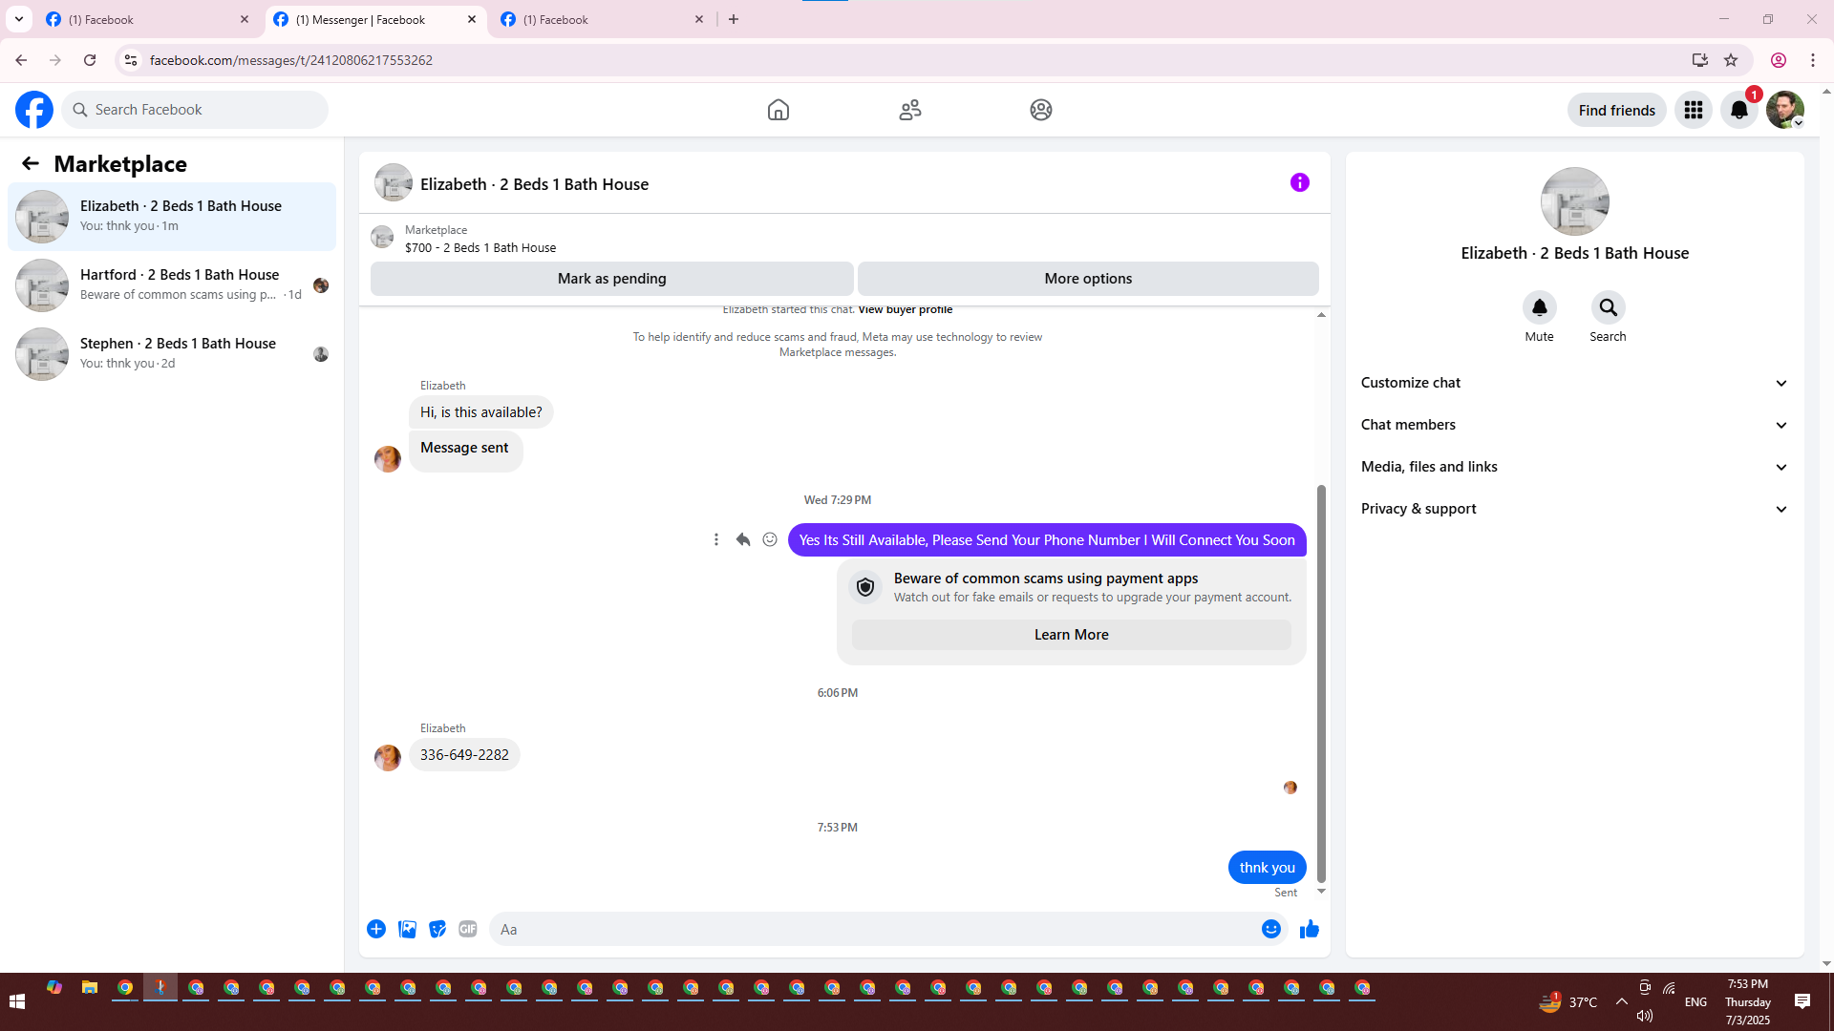Click Mark as pending button
The width and height of the screenshot is (1834, 1031).
[611, 279]
